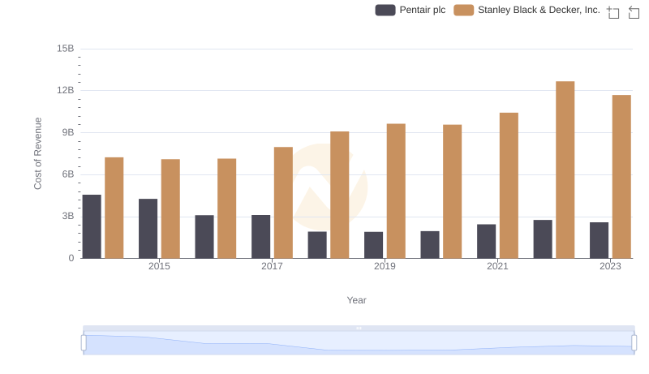Click the 0 y-axis label
The height and width of the screenshot is (374, 649).
click(x=71, y=258)
